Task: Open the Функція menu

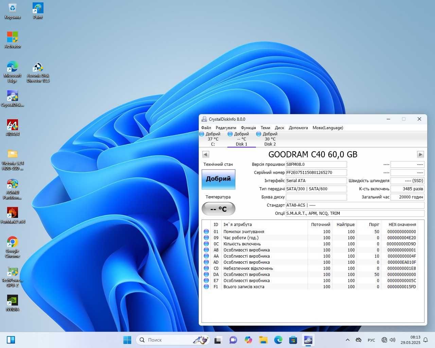Action: tap(248, 128)
